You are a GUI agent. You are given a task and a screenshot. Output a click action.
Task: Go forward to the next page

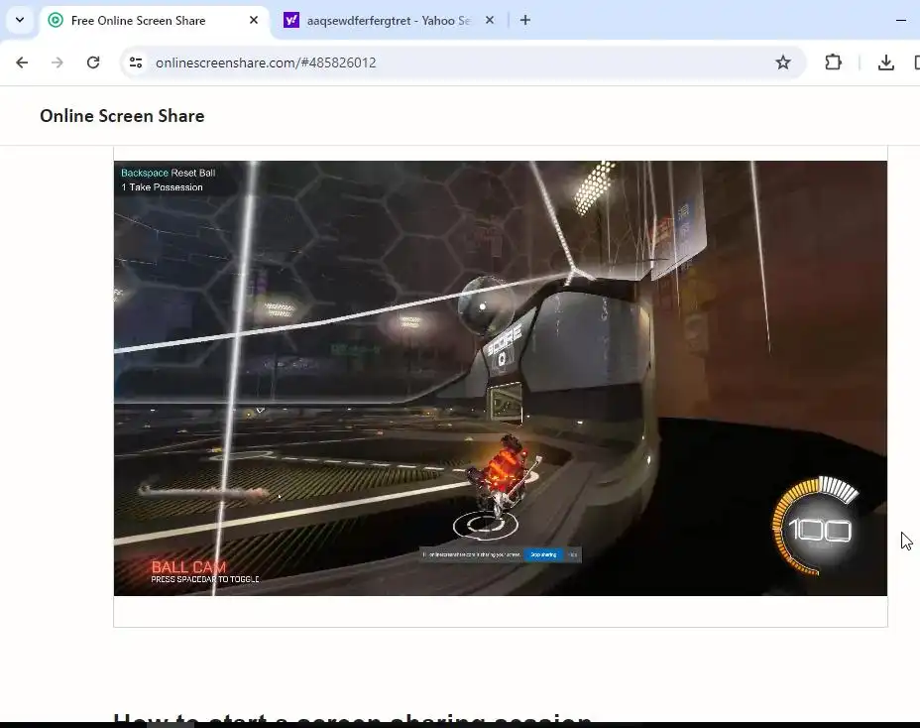tap(57, 62)
